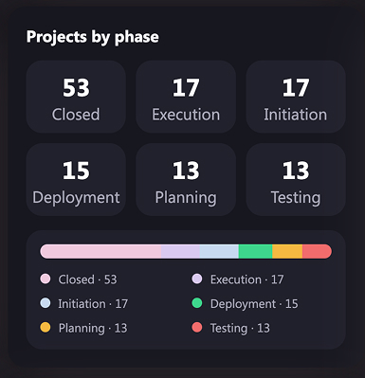Click the red Testing legend dot
365x378 pixels.
[x=197, y=328]
